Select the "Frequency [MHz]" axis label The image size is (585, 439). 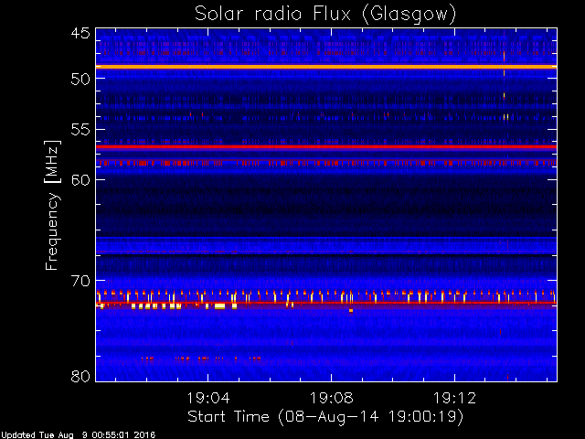pyautogui.click(x=52, y=205)
